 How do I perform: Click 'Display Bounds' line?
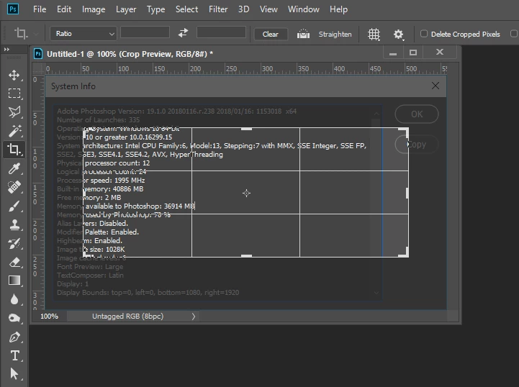pos(148,292)
